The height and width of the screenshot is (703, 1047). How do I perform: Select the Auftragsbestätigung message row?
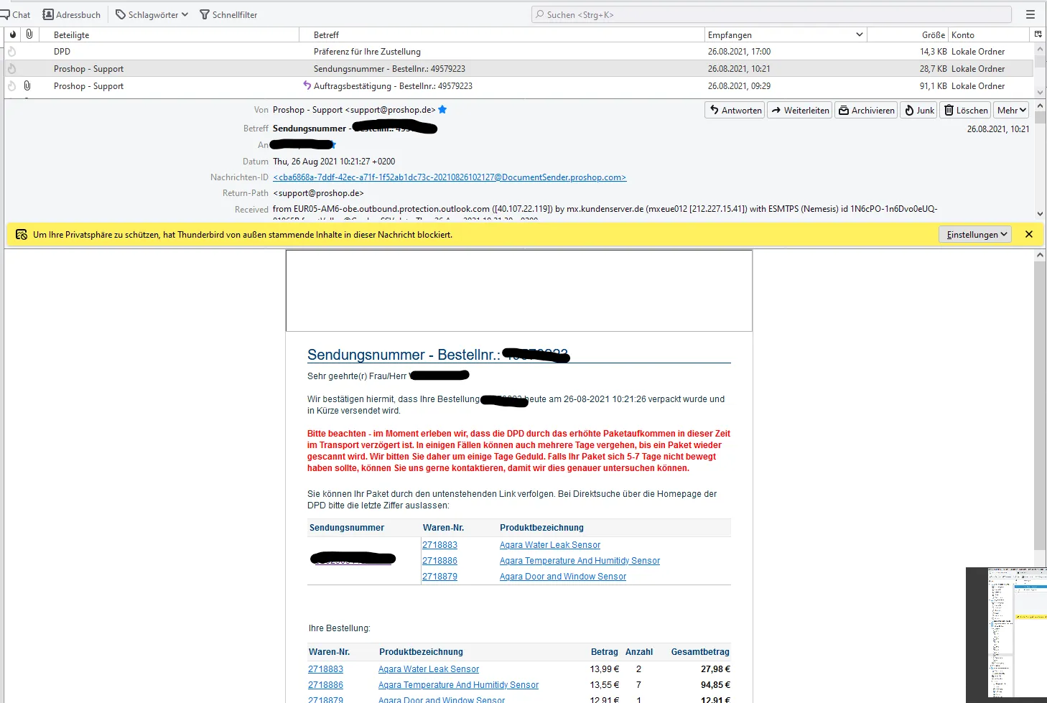(x=519, y=86)
